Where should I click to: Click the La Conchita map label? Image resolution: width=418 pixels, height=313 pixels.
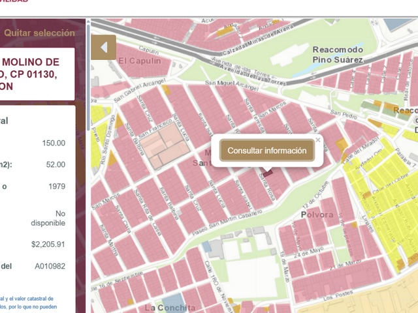point(170,308)
